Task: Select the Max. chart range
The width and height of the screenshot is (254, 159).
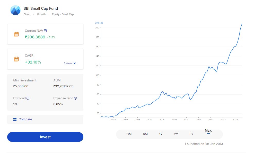Action: (x=208, y=131)
